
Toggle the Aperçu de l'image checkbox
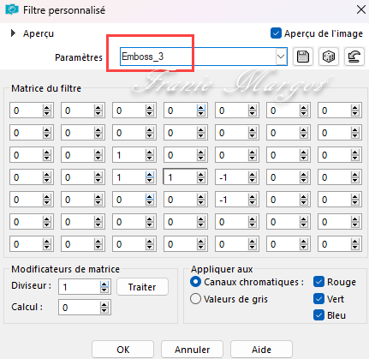coord(276,33)
